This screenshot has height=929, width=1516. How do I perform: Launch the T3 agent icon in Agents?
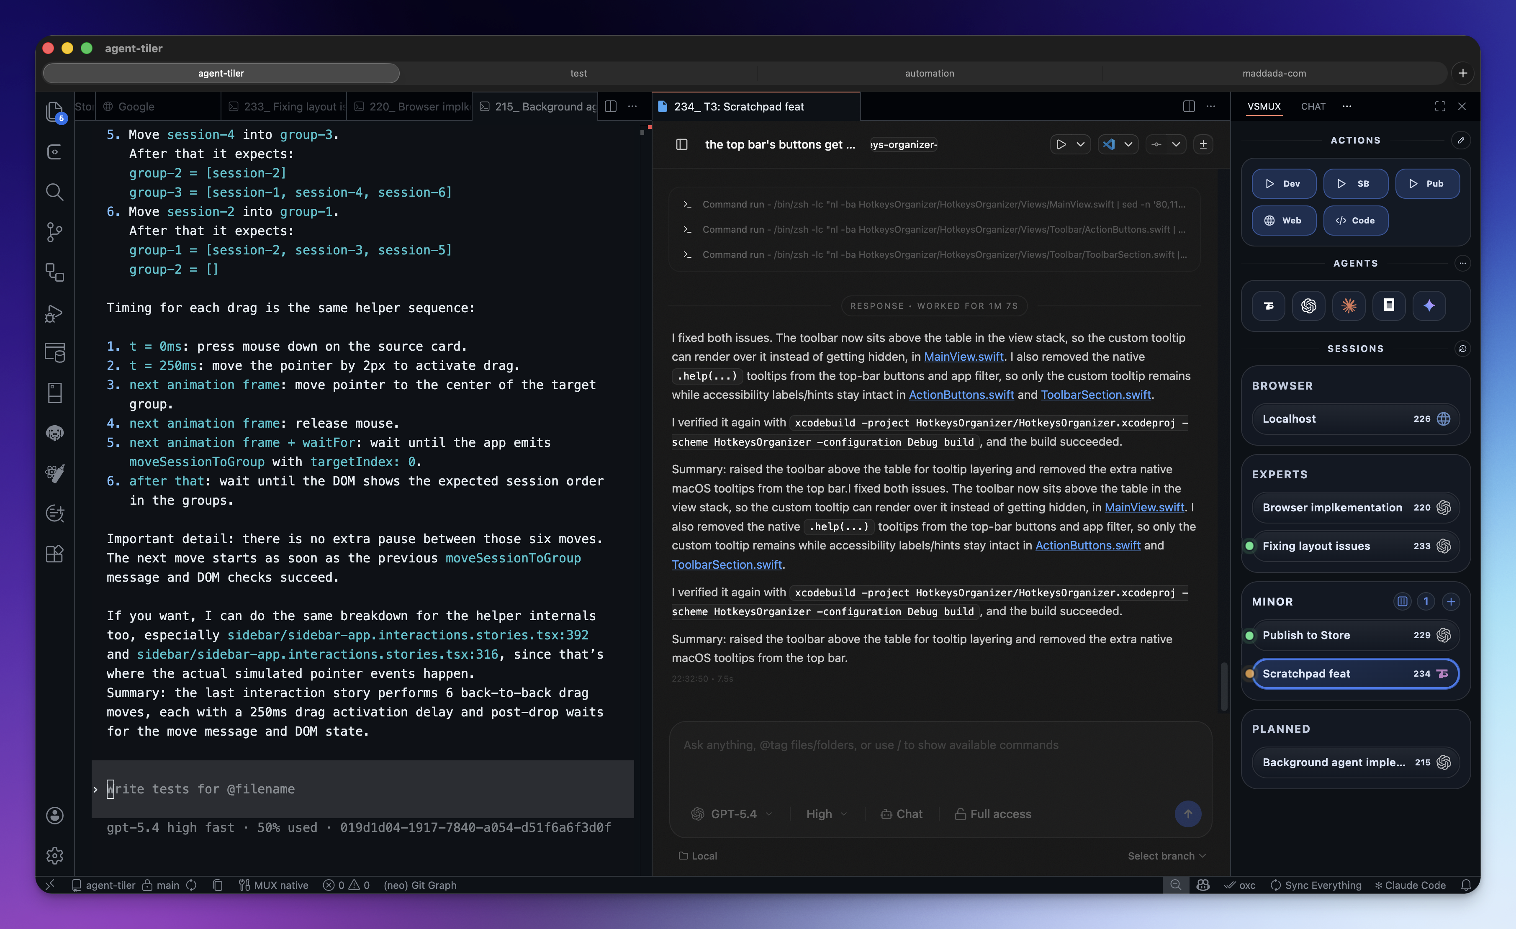coord(1269,306)
